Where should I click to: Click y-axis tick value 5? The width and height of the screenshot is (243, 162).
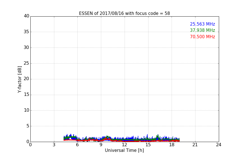tap(28, 126)
